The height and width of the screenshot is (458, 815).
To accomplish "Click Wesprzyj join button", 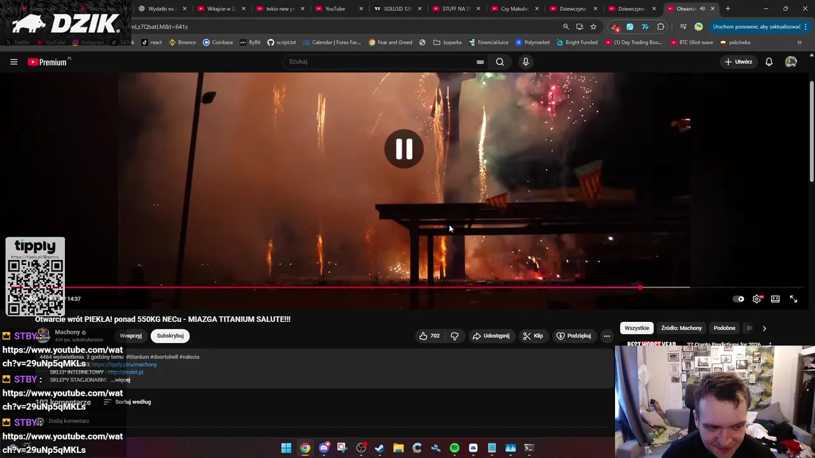I will (131, 336).
